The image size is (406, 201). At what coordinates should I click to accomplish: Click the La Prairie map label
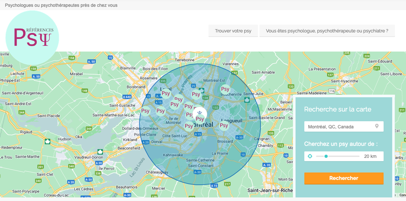tap(220, 153)
